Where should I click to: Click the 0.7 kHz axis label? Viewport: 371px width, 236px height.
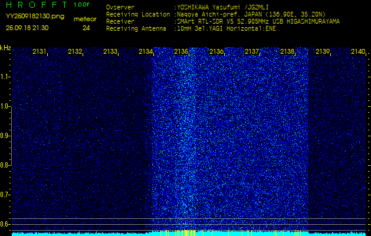click(4, 195)
